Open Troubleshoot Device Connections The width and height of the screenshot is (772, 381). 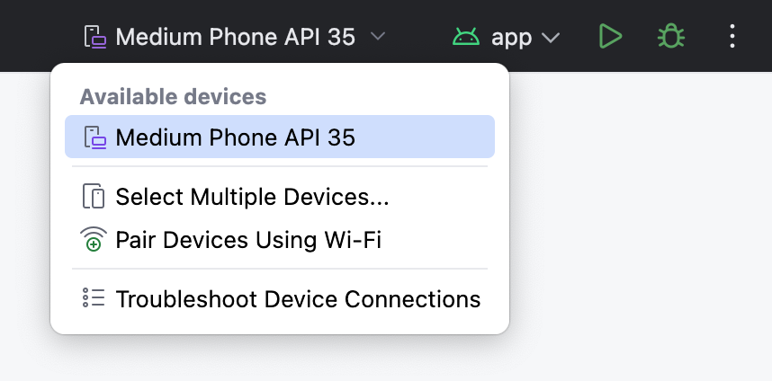298,298
